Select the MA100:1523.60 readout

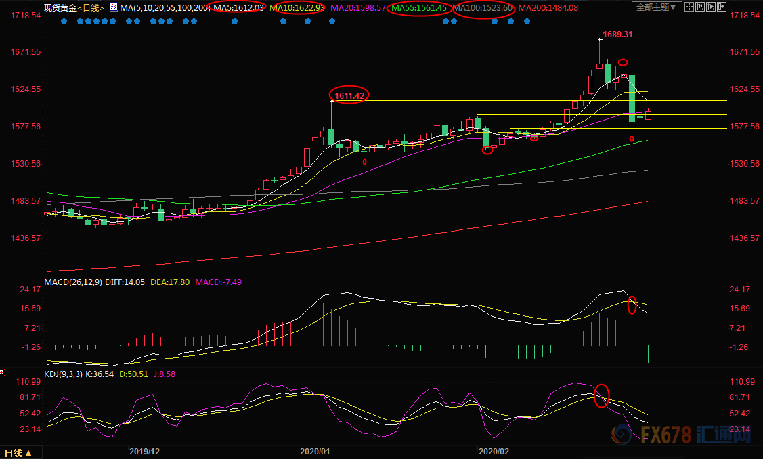tap(483, 8)
